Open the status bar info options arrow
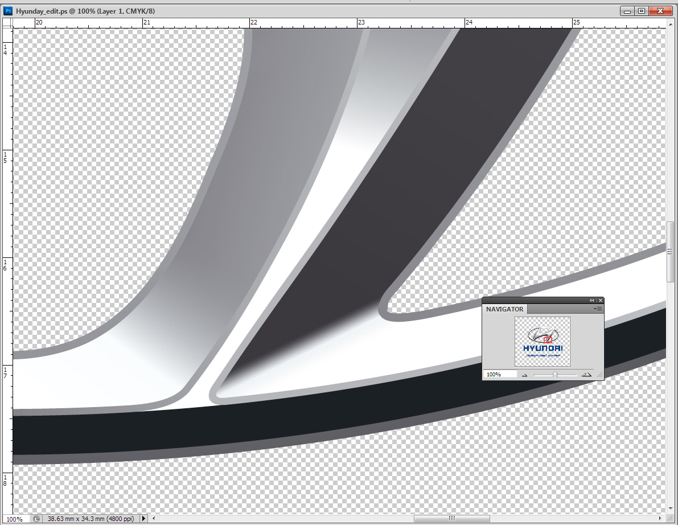This screenshot has height=525, width=678. [144, 519]
